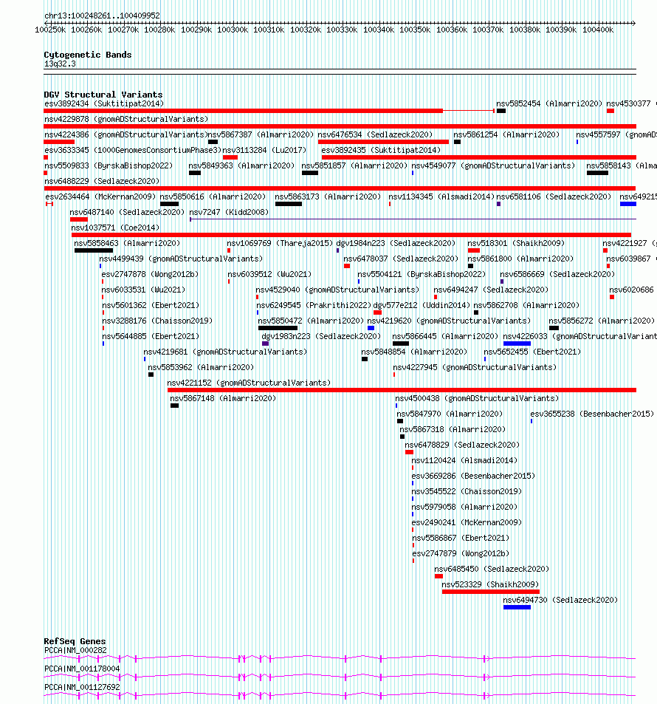Open the esv3892435 (Suktitipat2014) label

381,151
